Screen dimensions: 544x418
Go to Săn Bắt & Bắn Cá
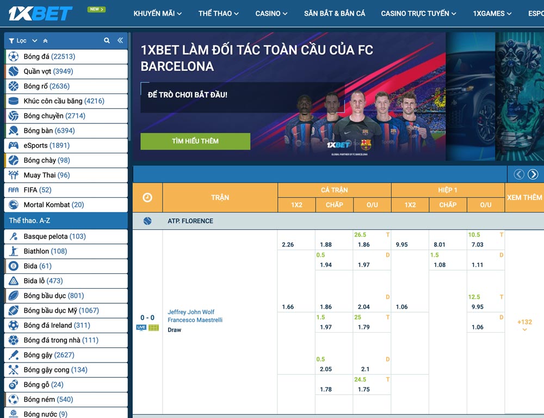tap(335, 14)
